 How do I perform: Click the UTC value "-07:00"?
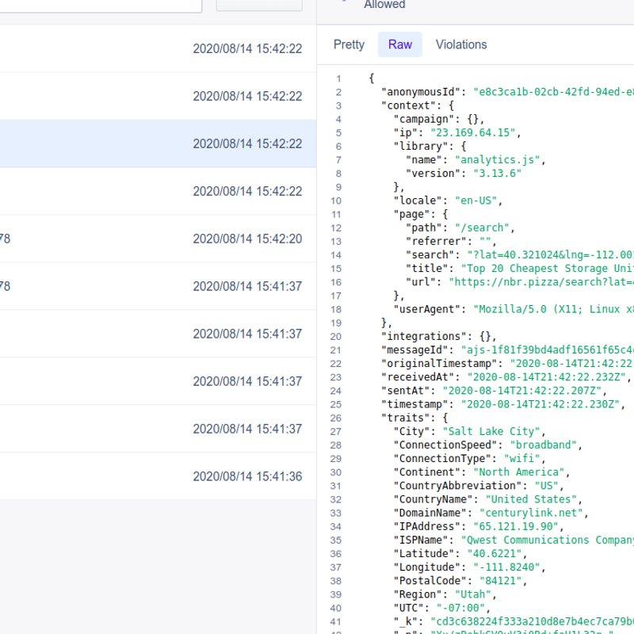pos(460,608)
